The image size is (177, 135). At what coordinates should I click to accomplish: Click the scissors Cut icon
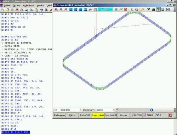click(27, 10)
